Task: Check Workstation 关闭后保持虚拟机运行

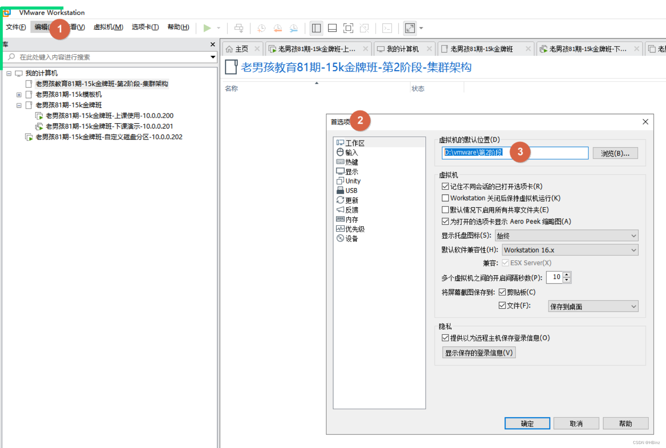Action: (x=445, y=198)
